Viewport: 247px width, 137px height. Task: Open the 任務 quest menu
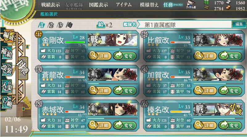click(x=173, y=5)
